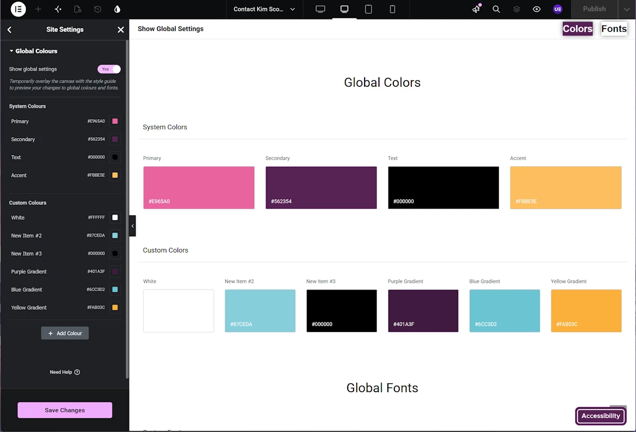This screenshot has height=432, width=636.
Task: Open the Accessibility button
Action: coord(600,416)
